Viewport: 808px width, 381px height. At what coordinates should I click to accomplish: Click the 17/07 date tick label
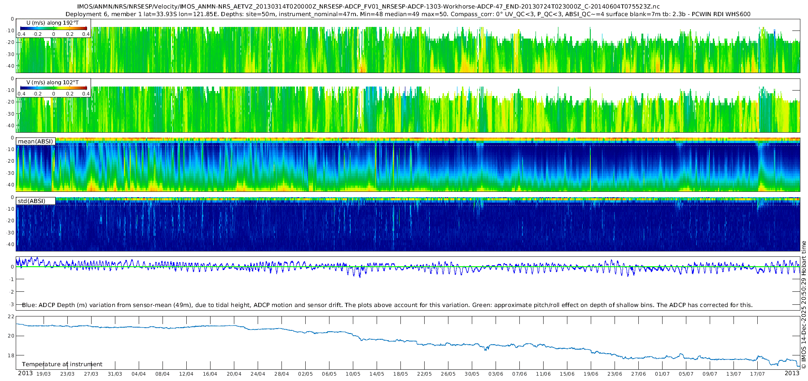click(757, 374)
